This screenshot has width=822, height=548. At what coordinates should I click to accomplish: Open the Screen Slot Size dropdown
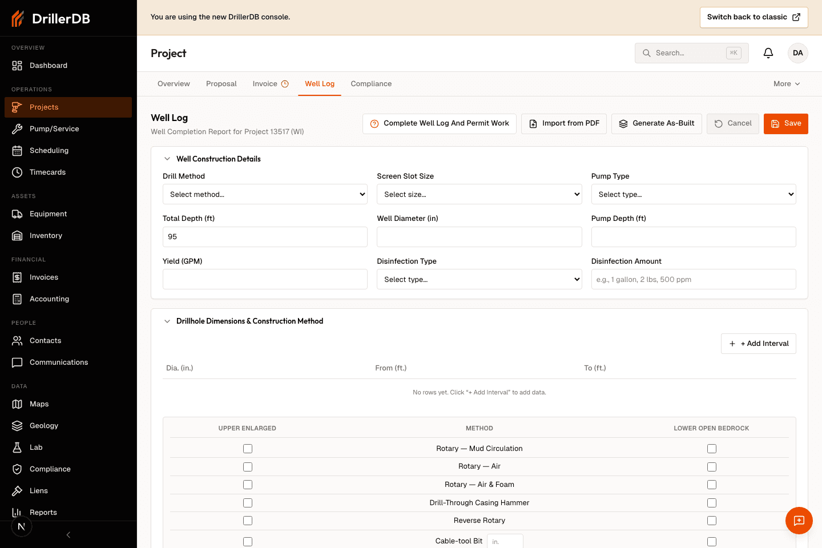pos(479,194)
